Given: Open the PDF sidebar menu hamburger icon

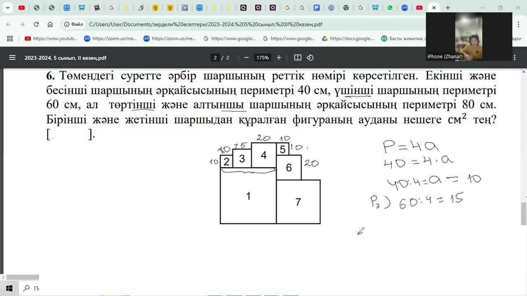Looking at the screenshot, I should [12, 58].
